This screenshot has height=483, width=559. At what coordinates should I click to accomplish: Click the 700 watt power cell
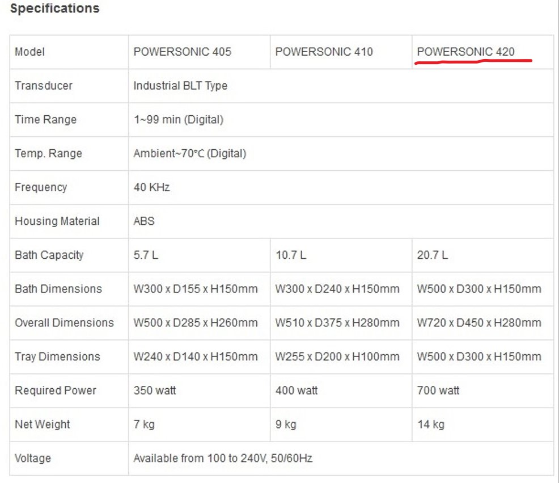point(438,390)
